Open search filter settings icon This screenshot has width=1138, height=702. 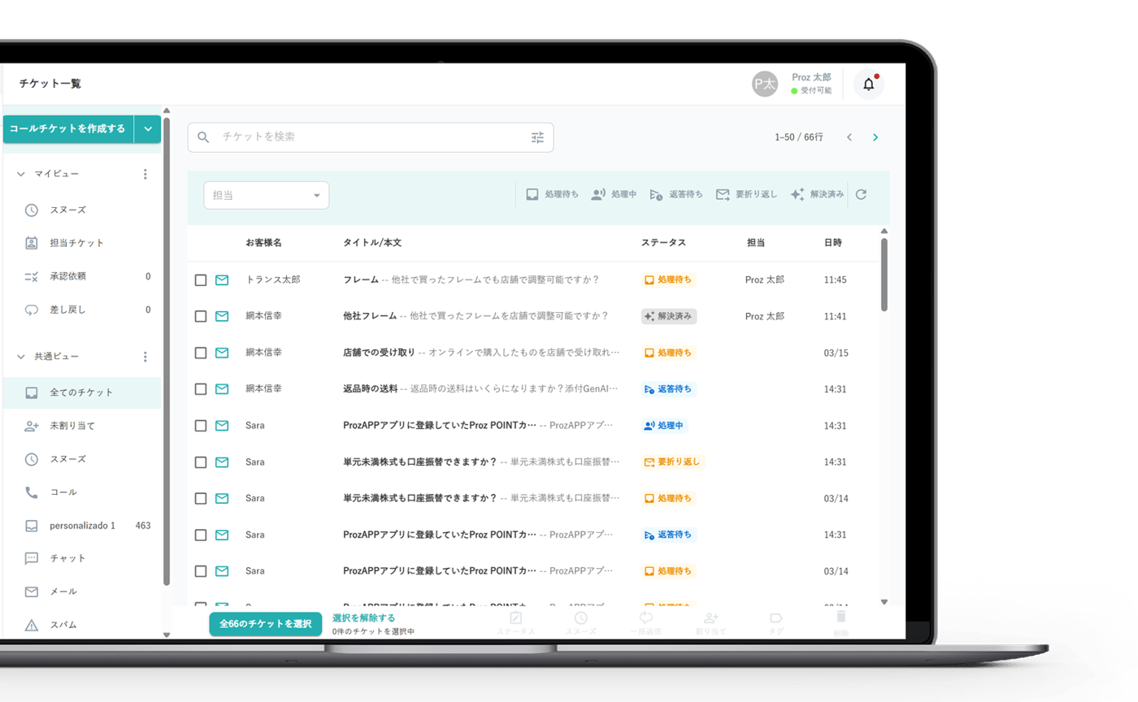tap(537, 137)
